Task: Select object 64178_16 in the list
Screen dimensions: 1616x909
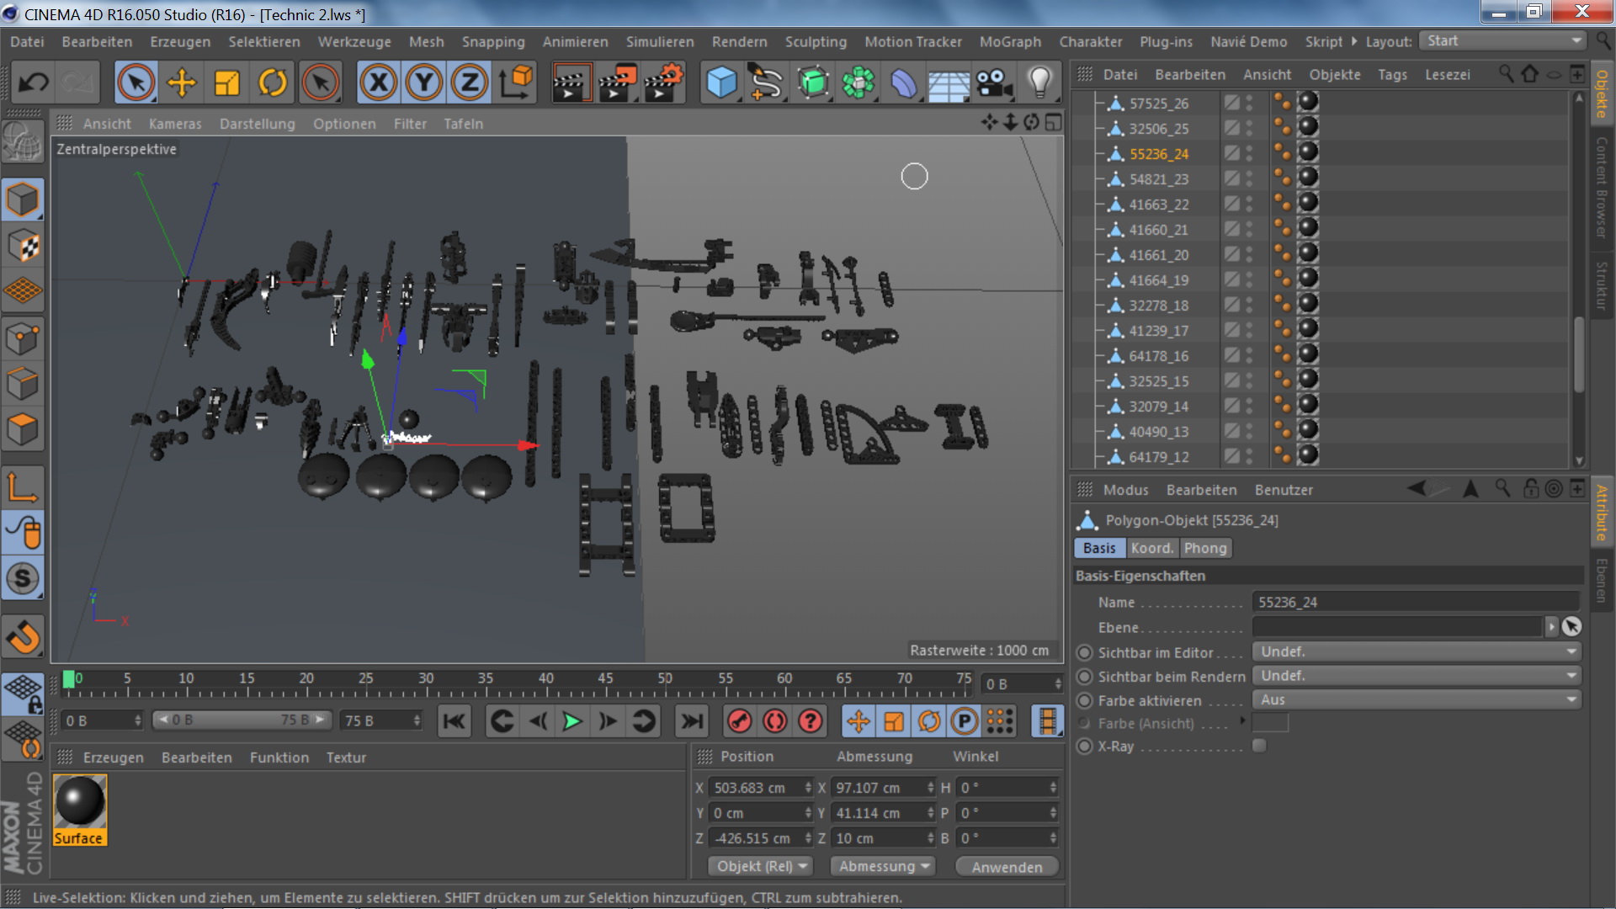Action: point(1158,356)
